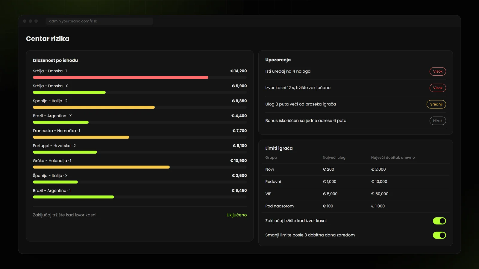Click the € 50,000 daily win limit for VIP

tap(380, 194)
